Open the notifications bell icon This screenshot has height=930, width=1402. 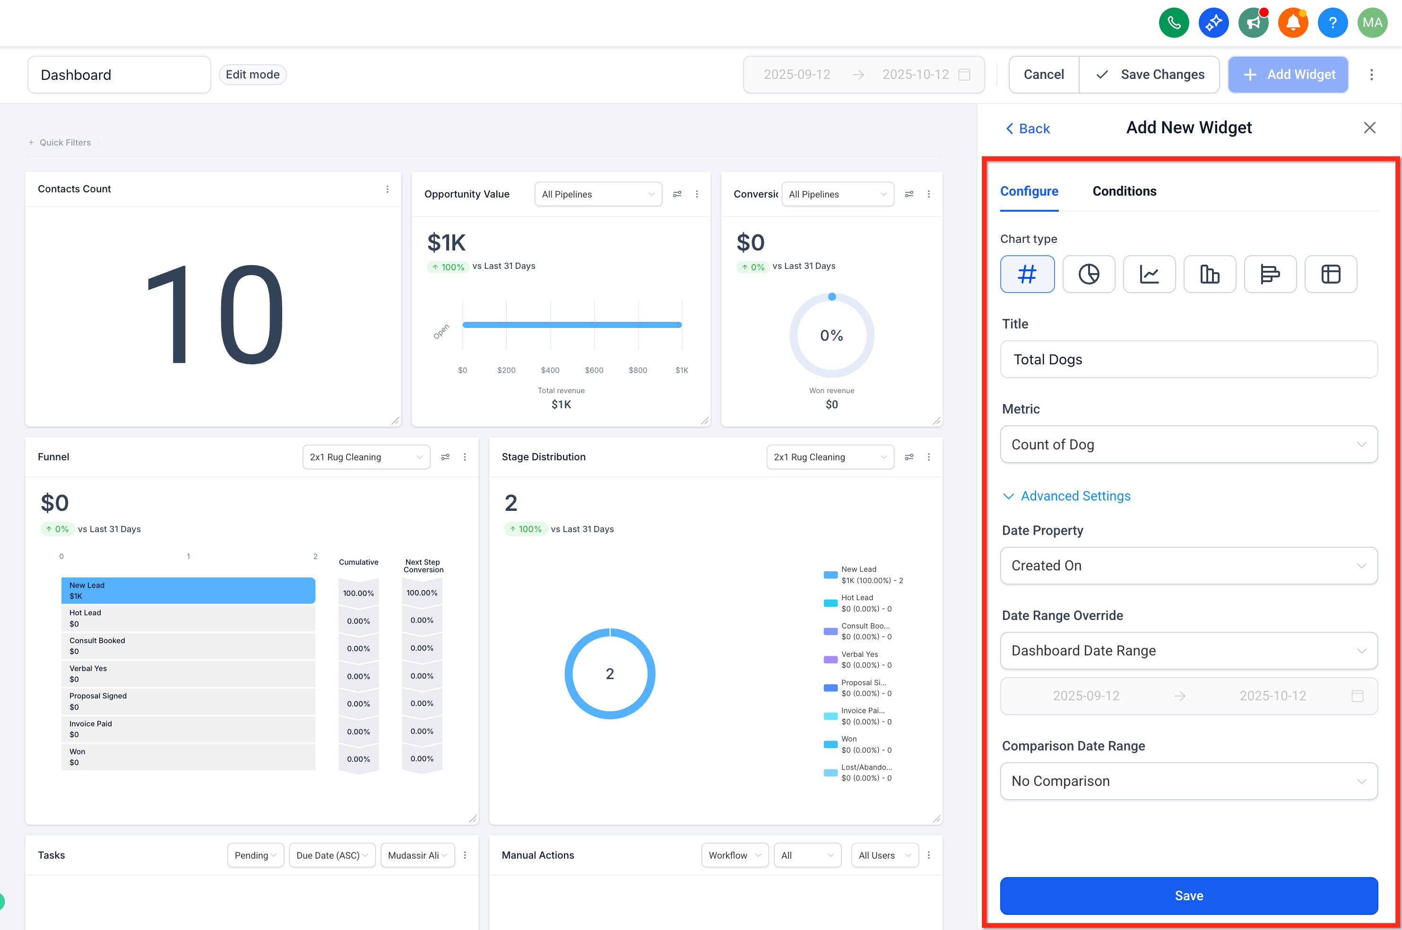(x=1293, y=23)
